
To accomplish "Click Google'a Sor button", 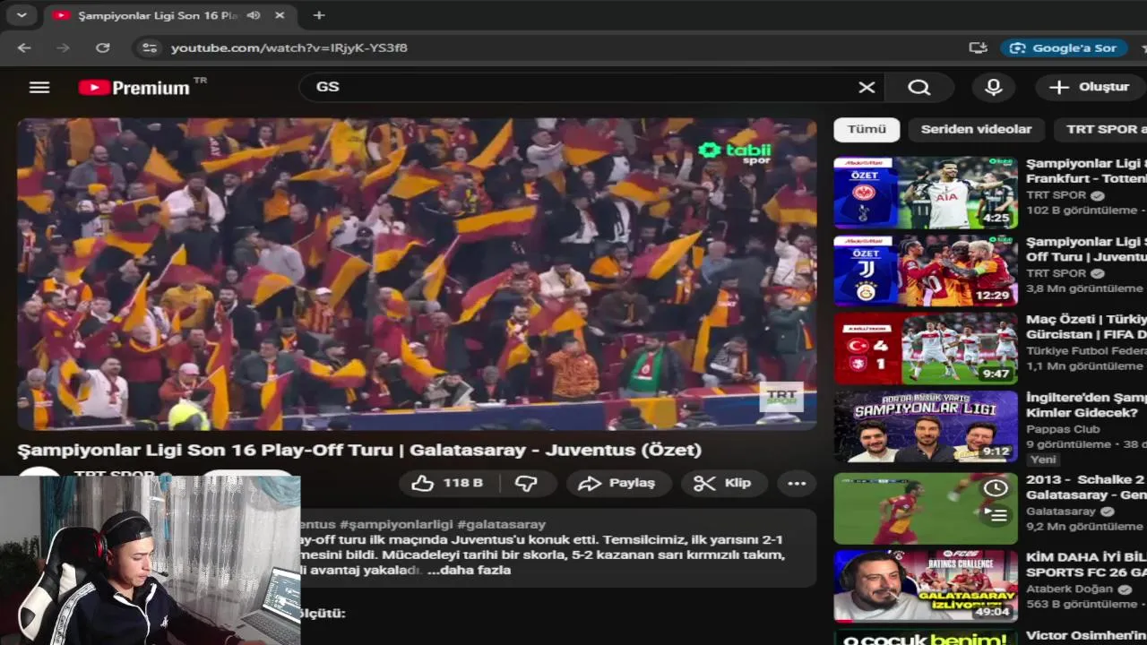I will (1065, 47).
